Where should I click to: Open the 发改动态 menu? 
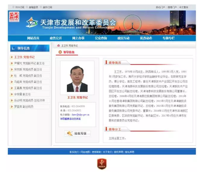point(146,38)
